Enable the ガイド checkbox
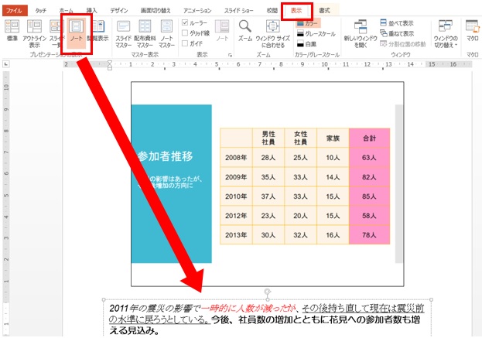This screenshot has width=482, height=338. (184, 44)
